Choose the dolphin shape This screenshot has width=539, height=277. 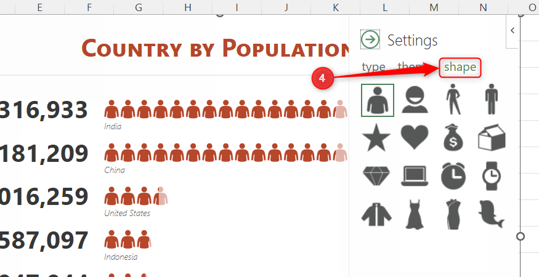(492, 214)
